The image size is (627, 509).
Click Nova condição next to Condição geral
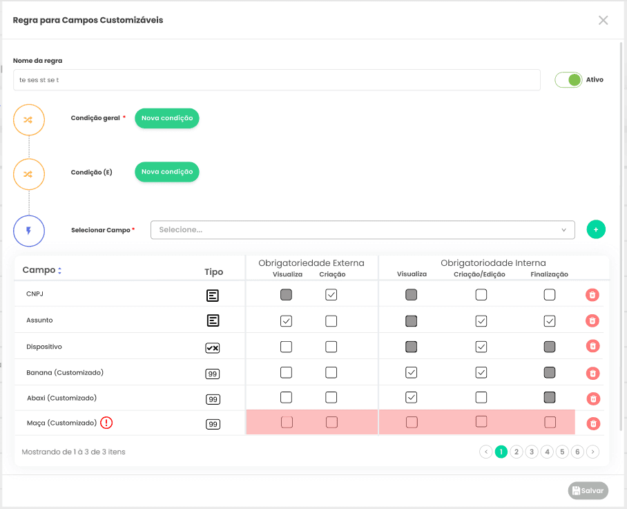166,118
